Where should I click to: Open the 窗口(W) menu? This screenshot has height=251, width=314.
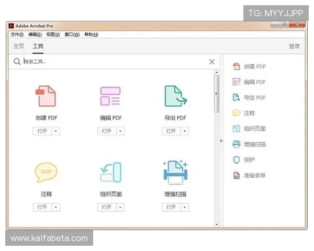click(72, 35)
